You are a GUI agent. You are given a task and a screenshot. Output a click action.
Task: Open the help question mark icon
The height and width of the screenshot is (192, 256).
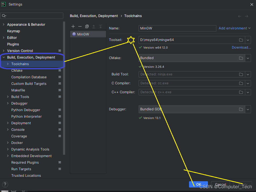[5, 184]
